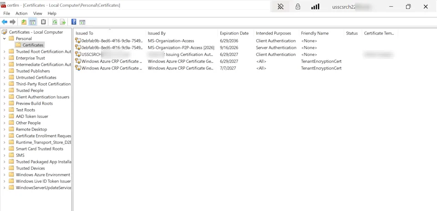The width and height of the screenshot is (437, 211).
Task: Click the pin icon in connection bar
Action: (280, 7)
